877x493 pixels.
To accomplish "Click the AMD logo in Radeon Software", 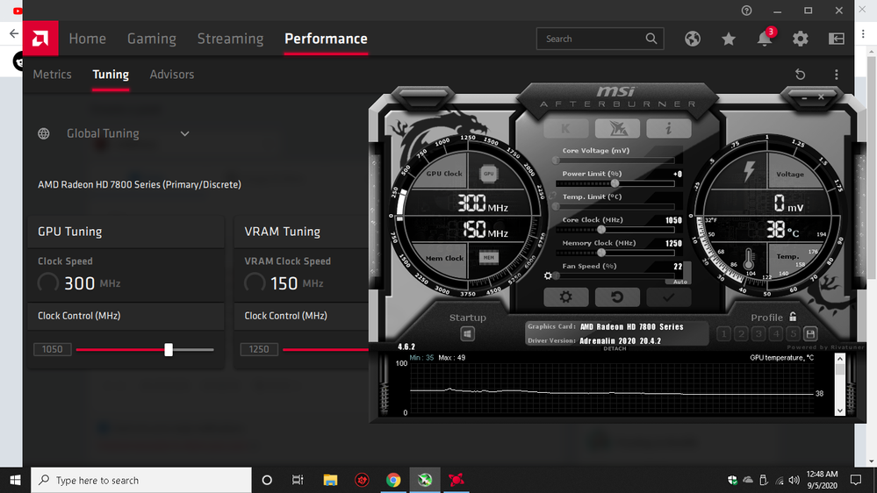I will 40,38.
